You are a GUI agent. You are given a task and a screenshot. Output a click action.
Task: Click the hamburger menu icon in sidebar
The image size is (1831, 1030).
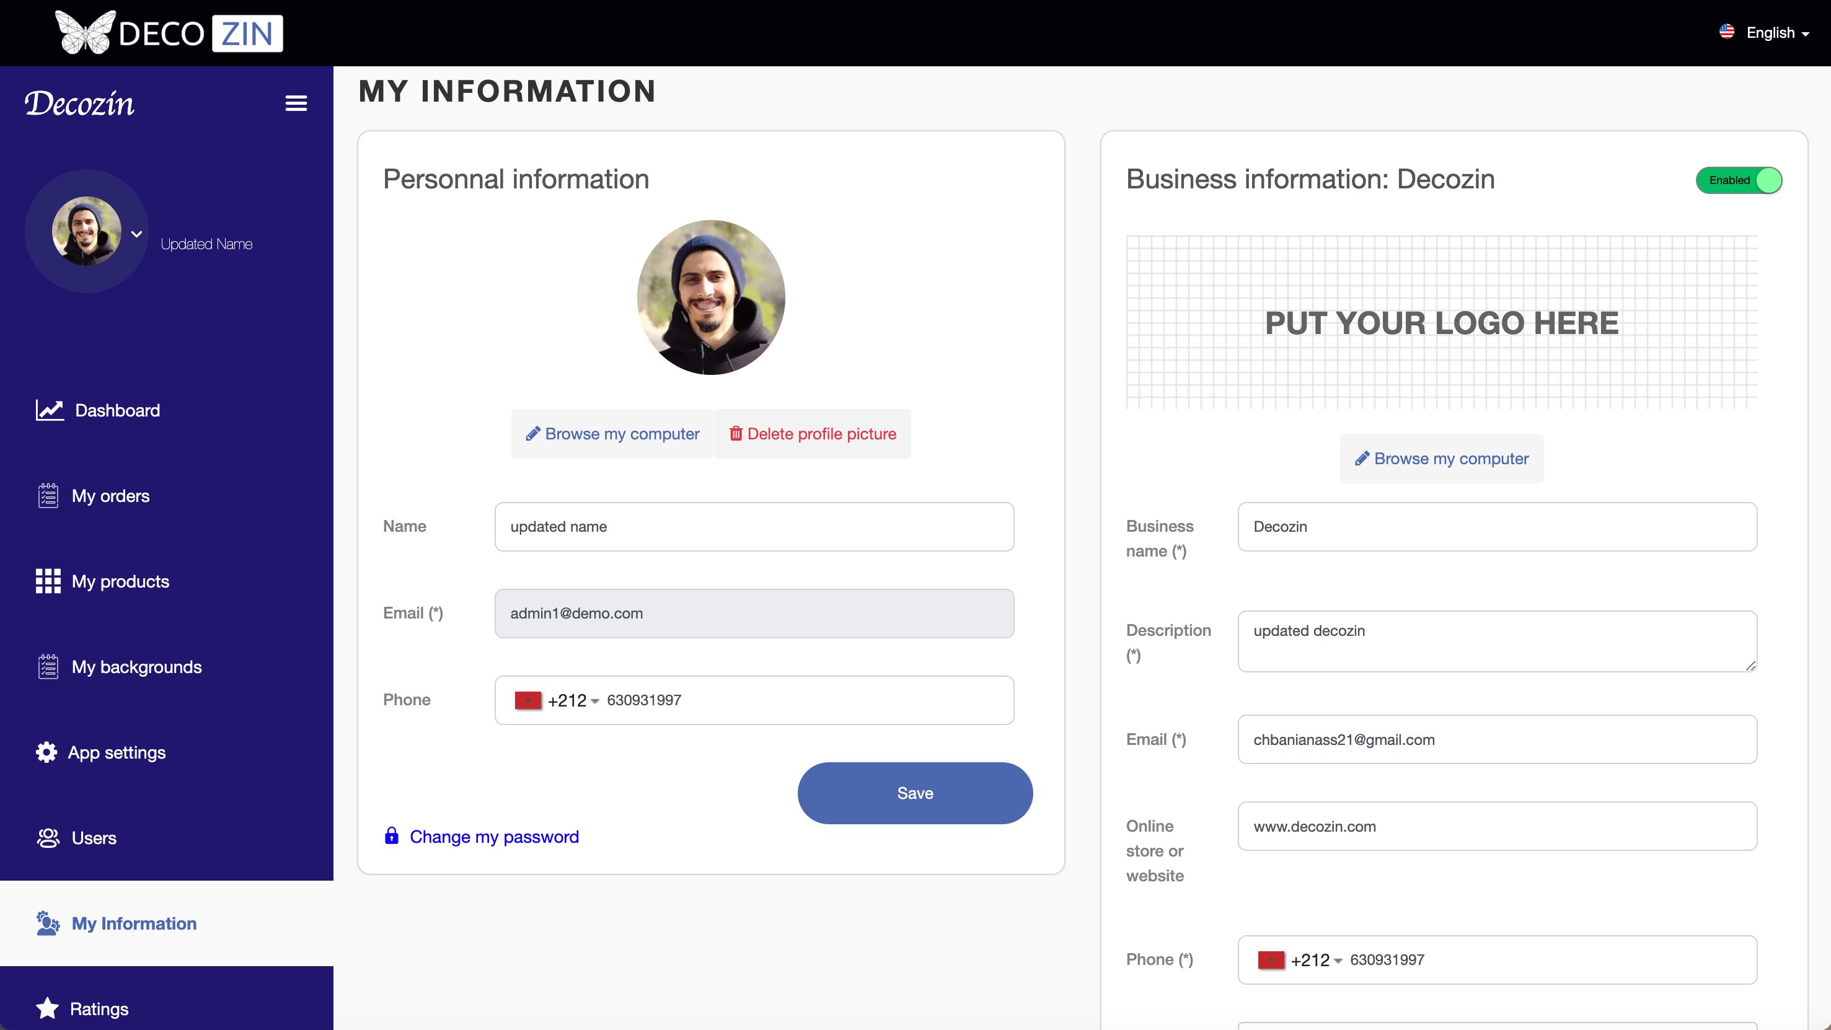tap(296, 103)
